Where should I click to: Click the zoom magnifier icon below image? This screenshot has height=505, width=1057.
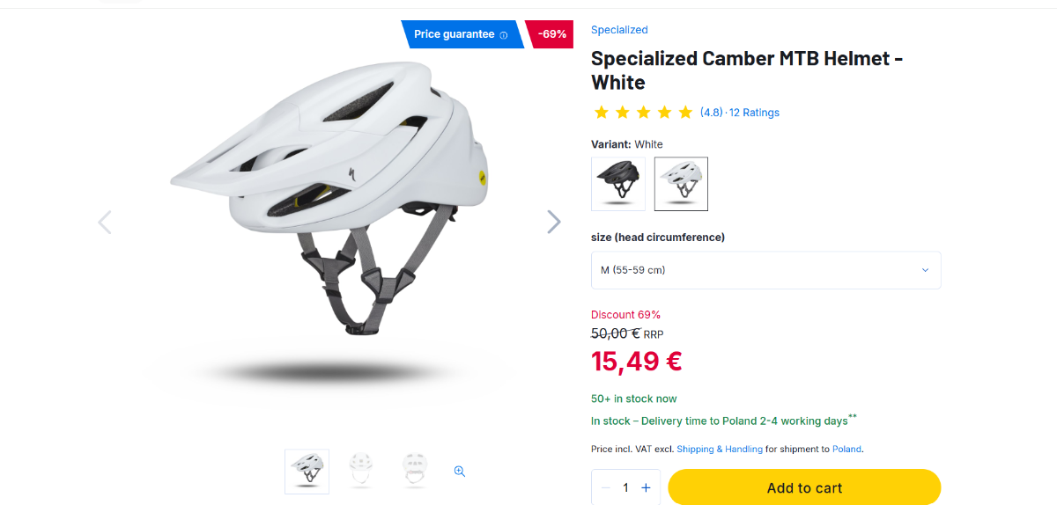coord(459,471)
